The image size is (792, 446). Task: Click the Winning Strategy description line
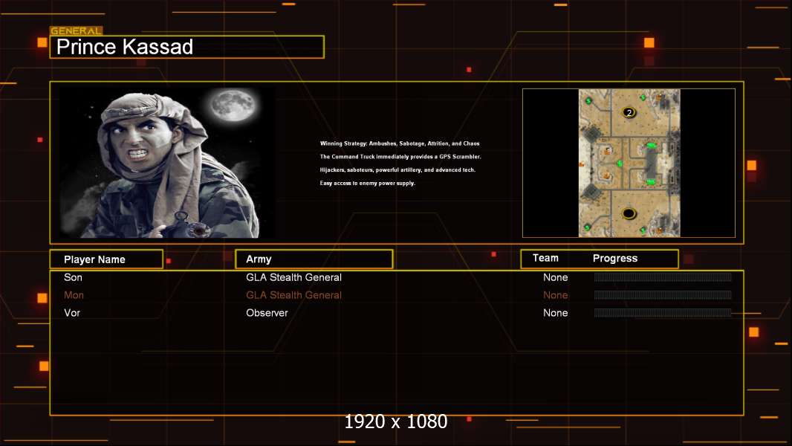tap(400, 143)
